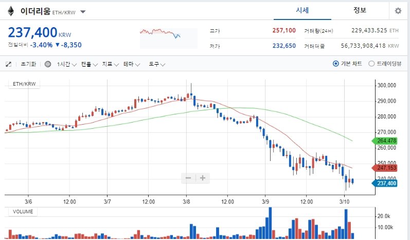The image size is (410, 240).
Task: Click the 초기화 reset button
Action: 28,64
